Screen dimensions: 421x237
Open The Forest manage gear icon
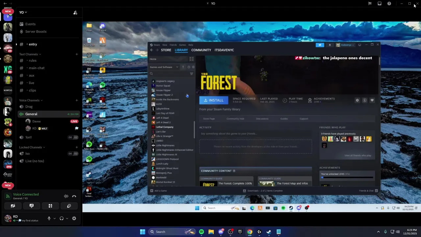357,100
